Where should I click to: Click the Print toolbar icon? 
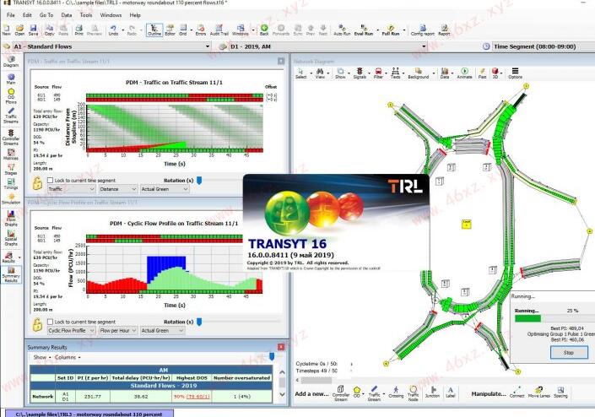pyautogui.click(x=79, y=30)
